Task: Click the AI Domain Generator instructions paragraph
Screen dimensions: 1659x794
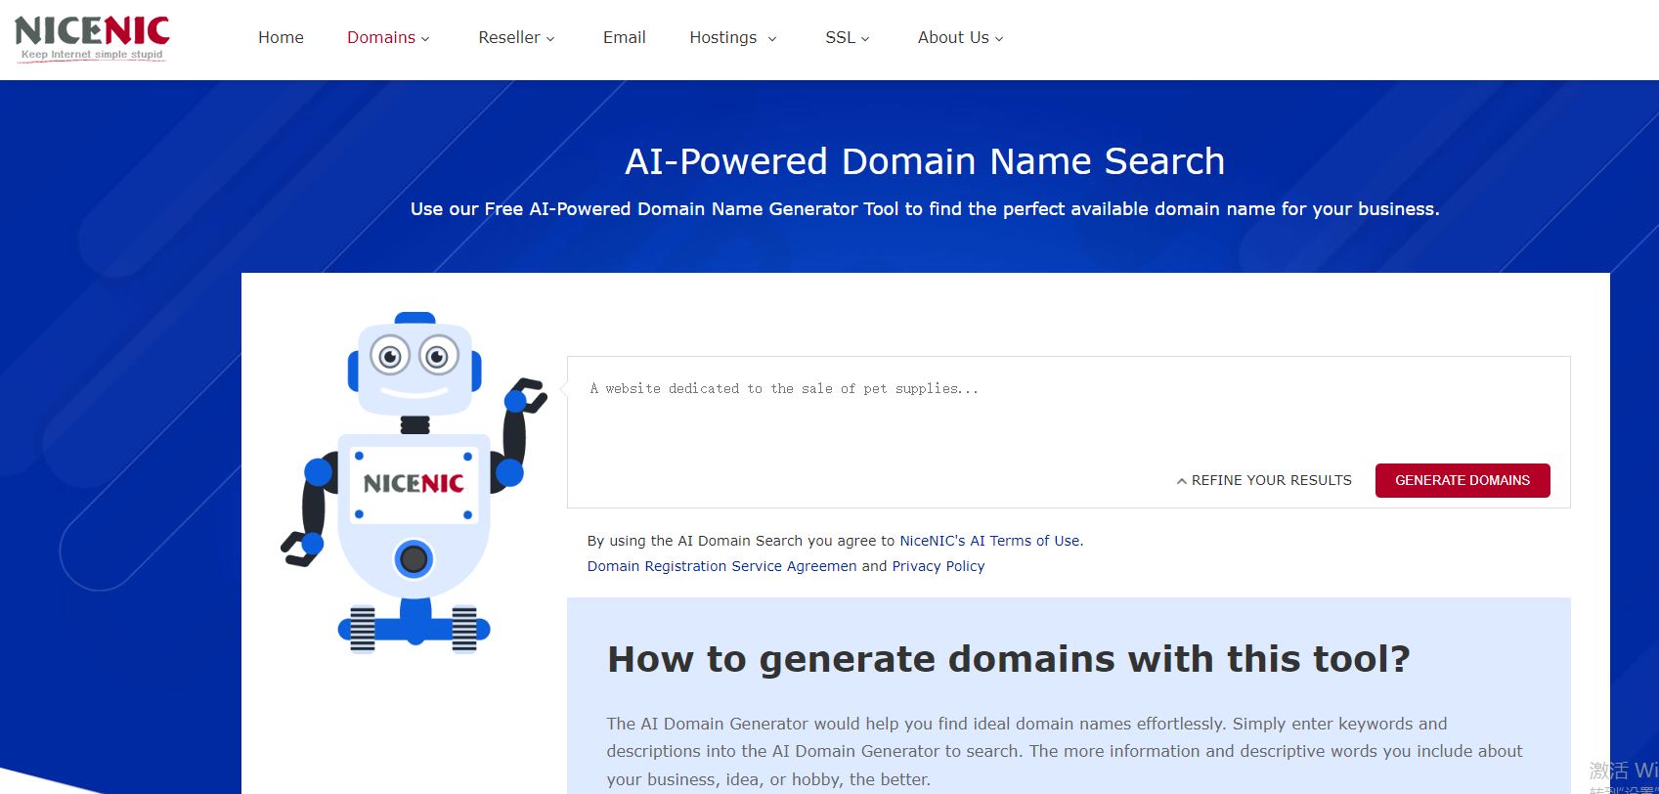Action: pos(1064,751)
